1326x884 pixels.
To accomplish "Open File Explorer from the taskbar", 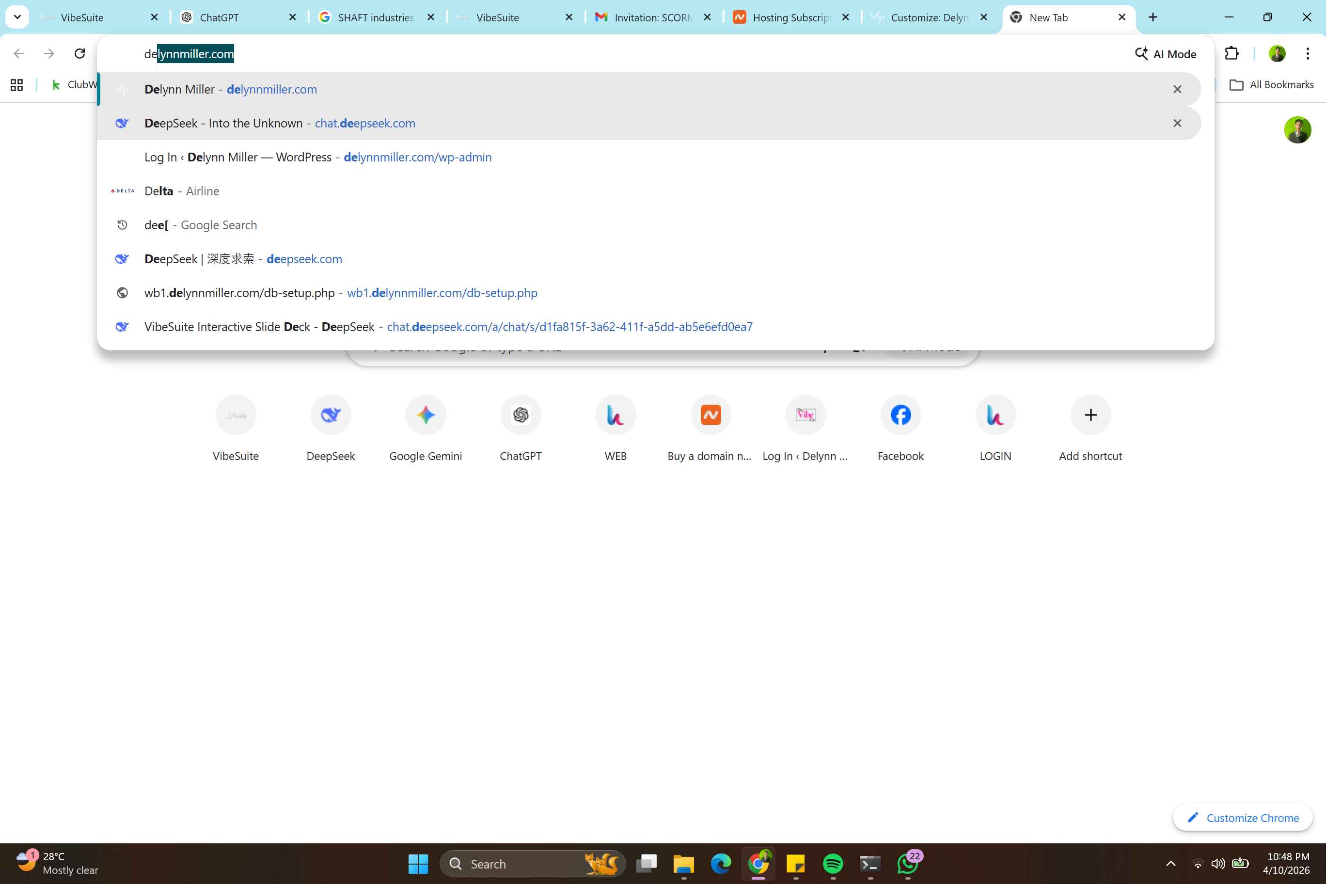I will (684, 864).
